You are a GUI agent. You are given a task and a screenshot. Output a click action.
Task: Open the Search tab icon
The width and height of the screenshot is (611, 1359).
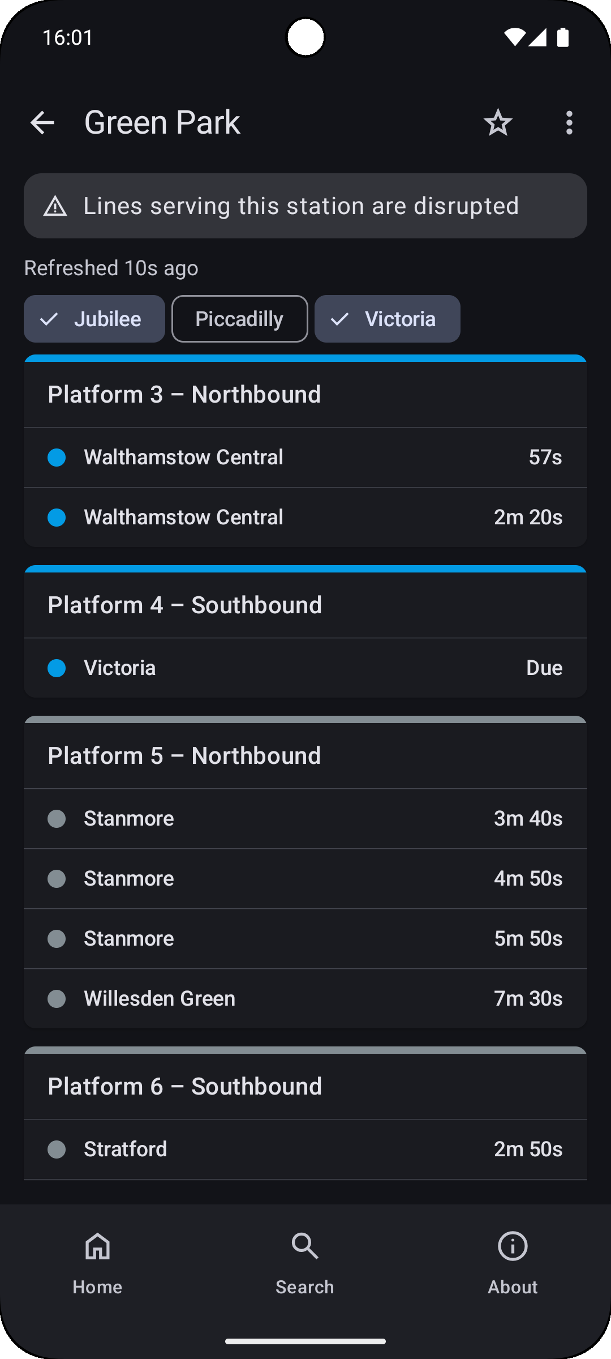coord(305,1247)
